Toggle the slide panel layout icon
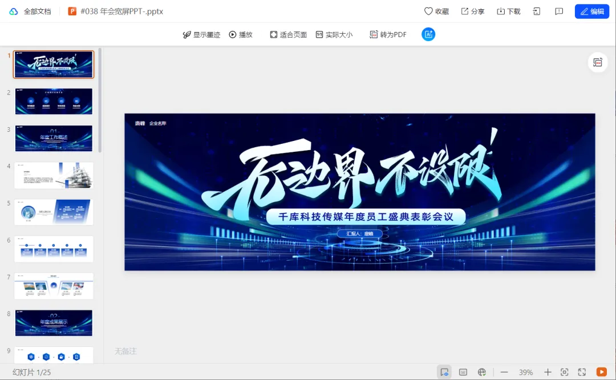This screenshot has height=380, width=616. (463, 372)
